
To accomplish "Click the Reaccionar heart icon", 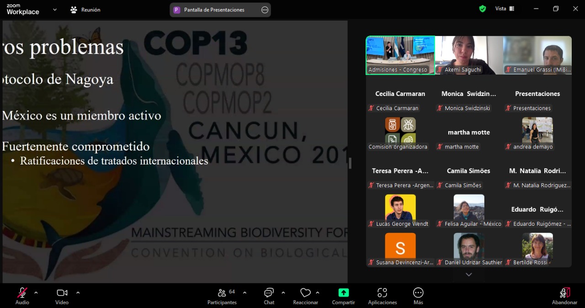I will 305,293.
